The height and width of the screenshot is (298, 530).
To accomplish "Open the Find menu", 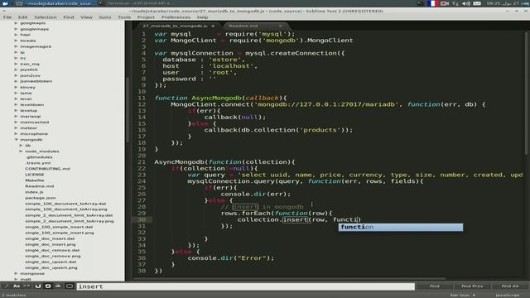I will tap(68, 17).
